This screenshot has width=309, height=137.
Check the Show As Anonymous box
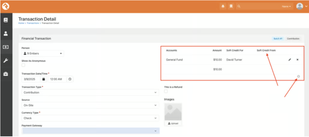[23, 65]
